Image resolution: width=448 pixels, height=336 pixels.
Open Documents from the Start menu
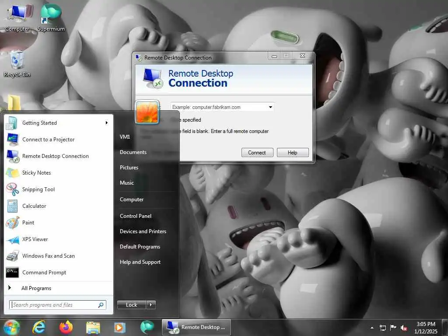(133, 152)
